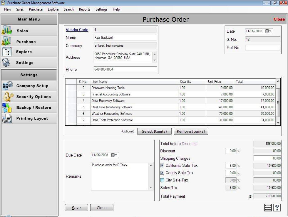Click the items table scroll down arrow
The image size is (288, 217).
click(278, 123)
